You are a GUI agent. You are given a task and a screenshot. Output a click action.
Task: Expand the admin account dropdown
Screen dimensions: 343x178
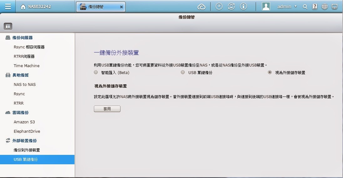[287, 7]
